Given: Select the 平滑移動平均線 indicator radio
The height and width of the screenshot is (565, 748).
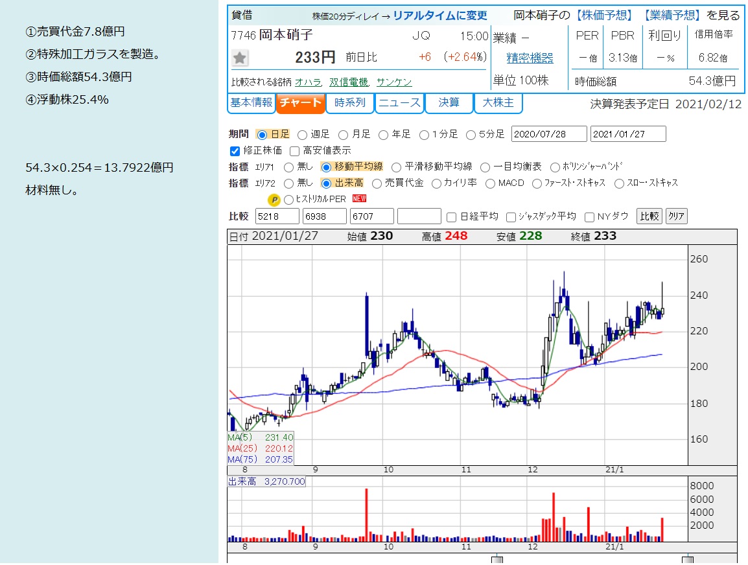Looking at the screenshot, I should [396, 167].
